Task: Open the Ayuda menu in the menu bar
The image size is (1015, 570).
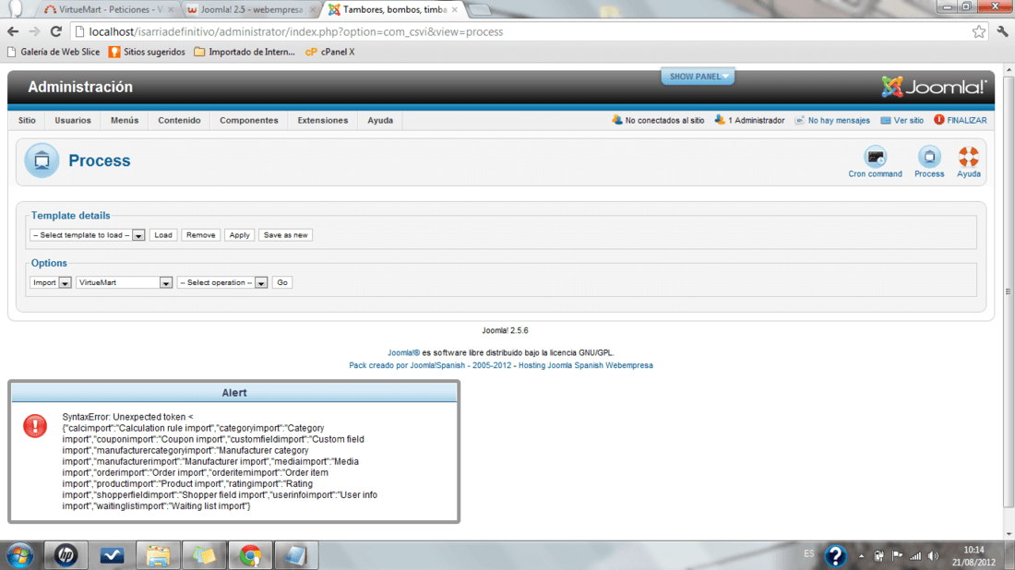Action: [380, 120]
